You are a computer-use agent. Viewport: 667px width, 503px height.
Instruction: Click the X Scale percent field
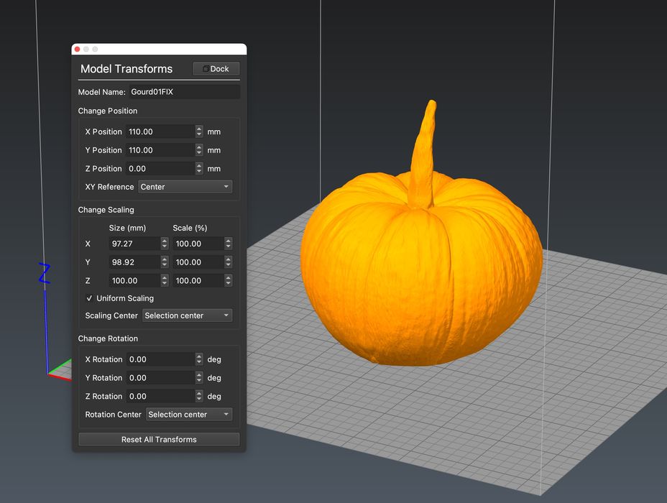(198, 244)
